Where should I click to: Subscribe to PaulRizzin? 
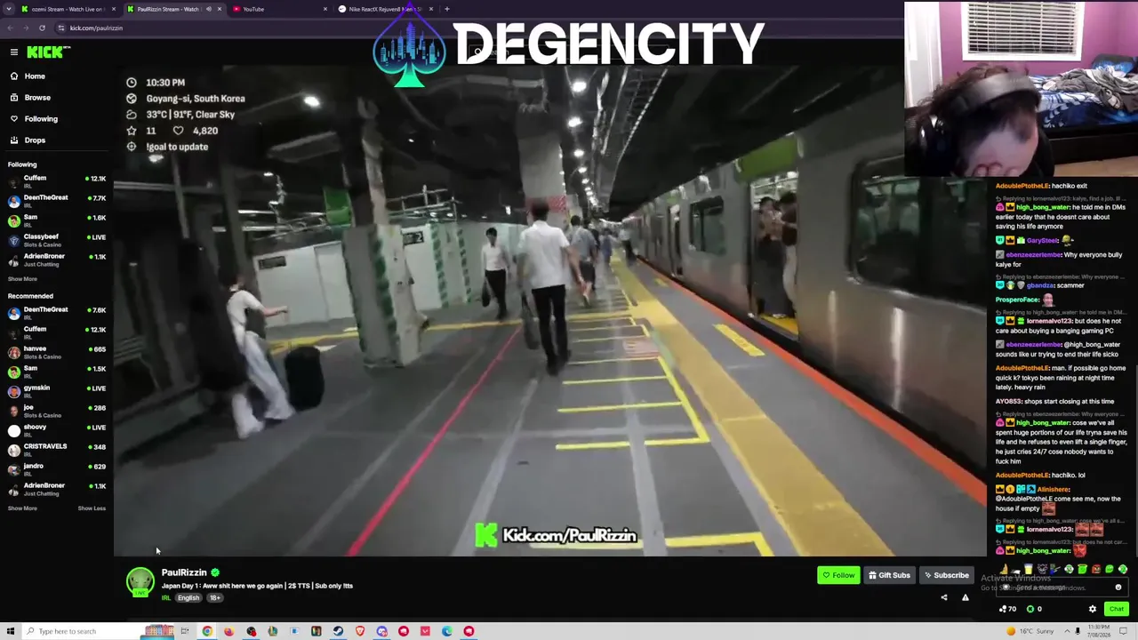click(946, 575)
